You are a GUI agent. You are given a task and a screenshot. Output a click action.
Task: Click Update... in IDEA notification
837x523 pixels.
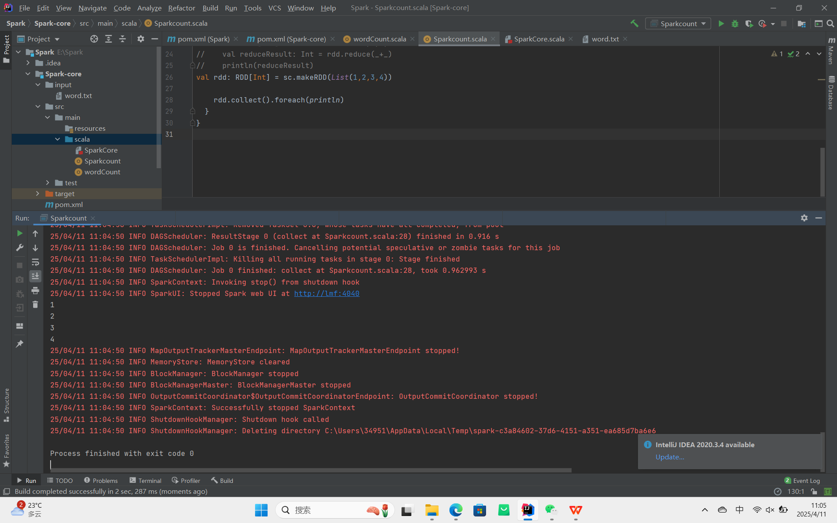670,457
